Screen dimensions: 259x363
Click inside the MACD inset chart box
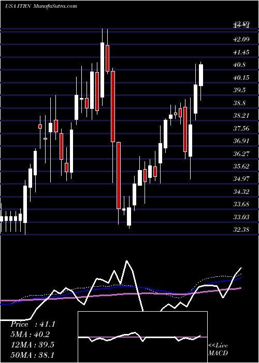pyautogui.click(x=142, y=337)
